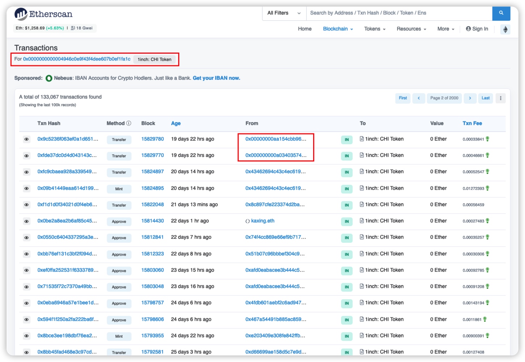Open sender address 0x00000000aa154cbb96
The image size is (525, 362).
(276, 139)
